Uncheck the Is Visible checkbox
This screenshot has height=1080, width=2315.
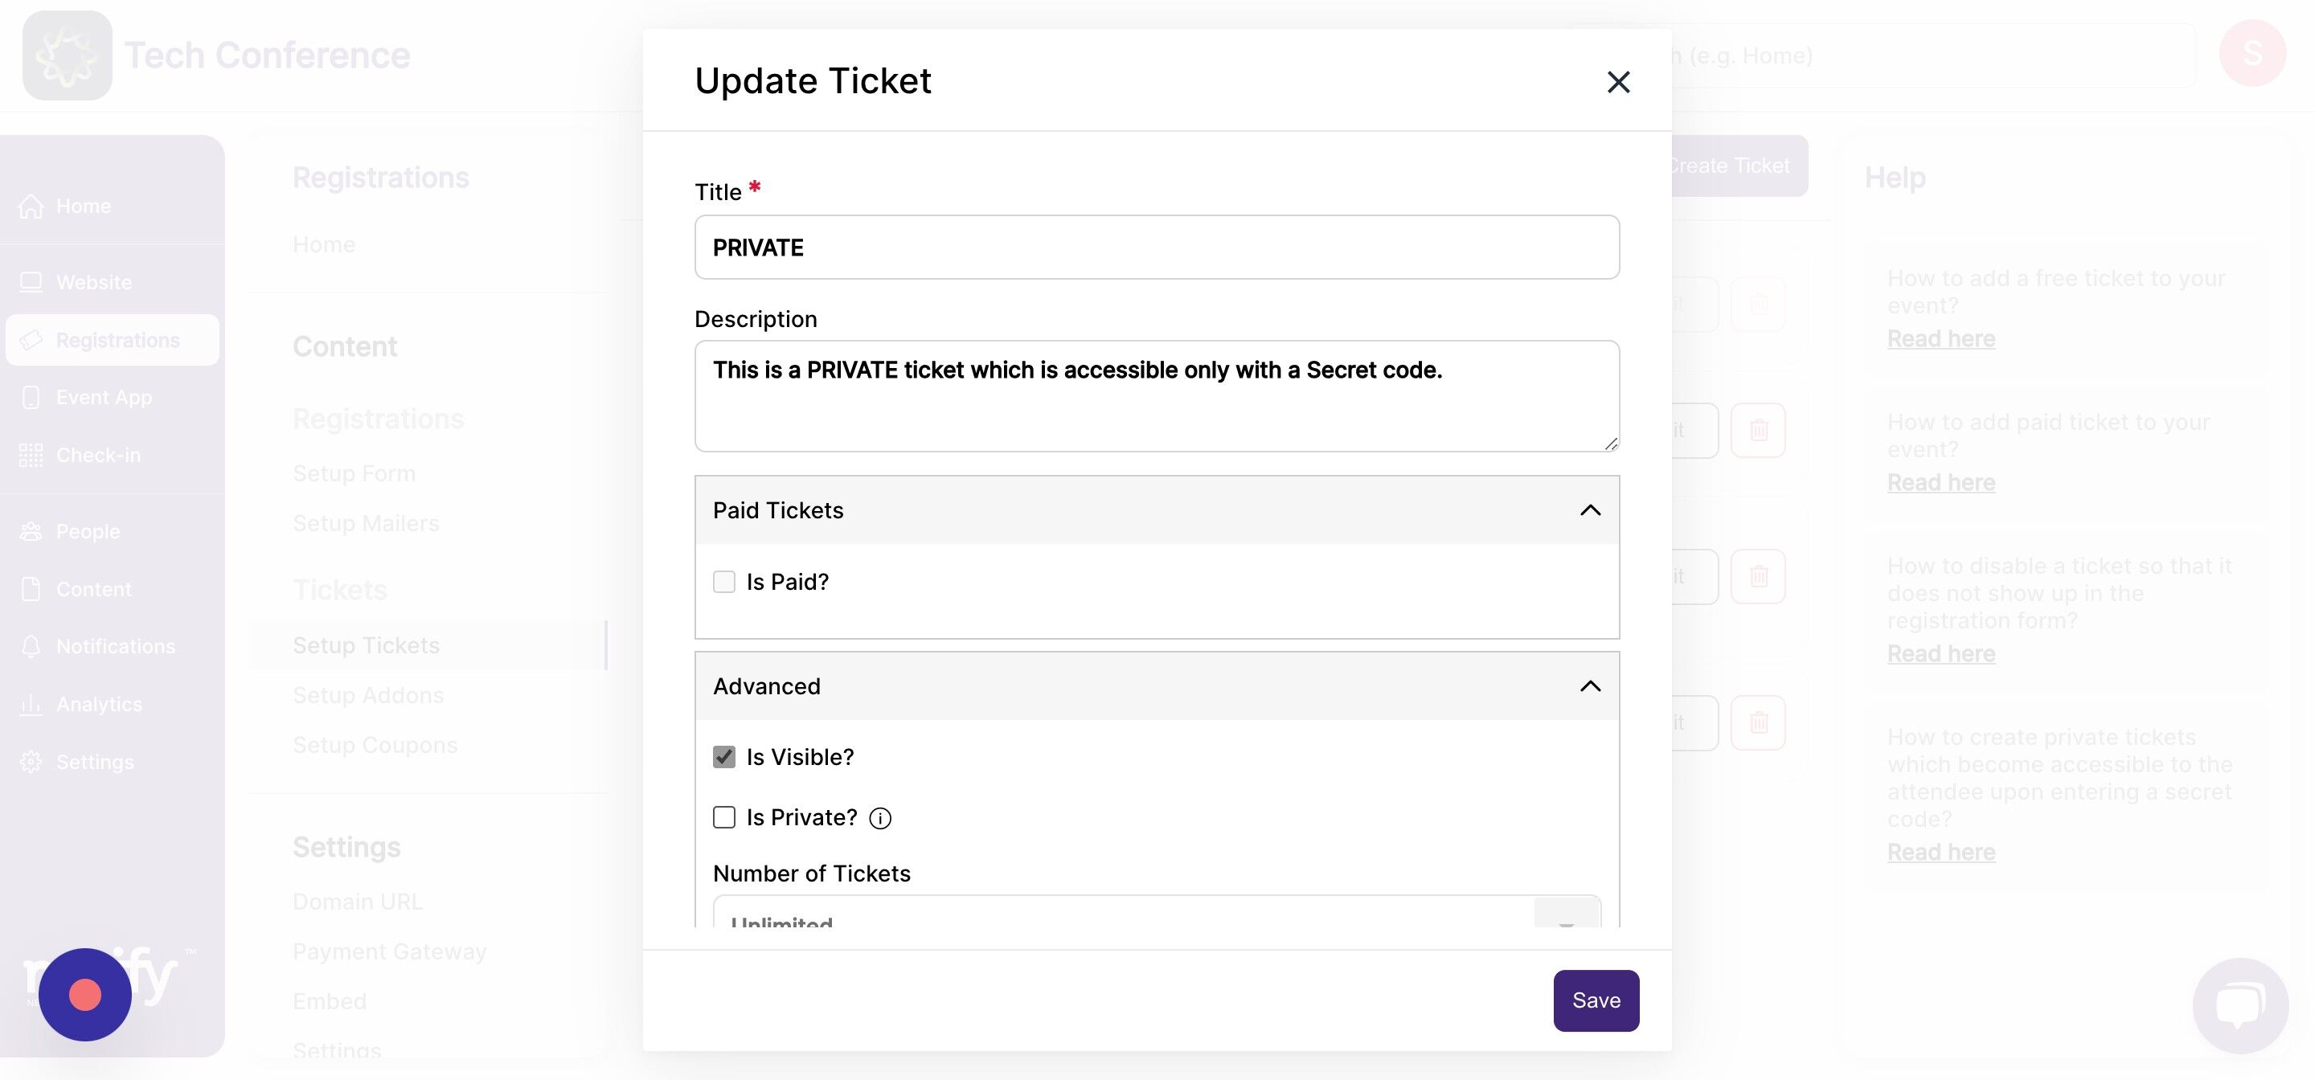pos(724,758)
